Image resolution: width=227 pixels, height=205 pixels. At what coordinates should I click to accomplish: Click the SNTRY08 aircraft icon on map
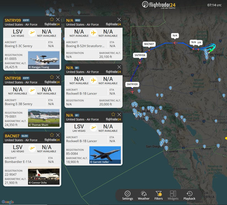pos(140,63)
